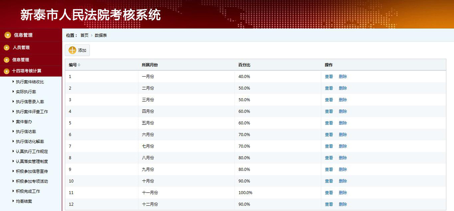The width and height of the screenshot is (454, 211).
Task: Click the 百分比 column header
Action: coord(244,65)
